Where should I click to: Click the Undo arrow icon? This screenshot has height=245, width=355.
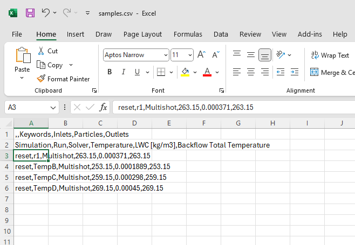click(x=46, y=12)
